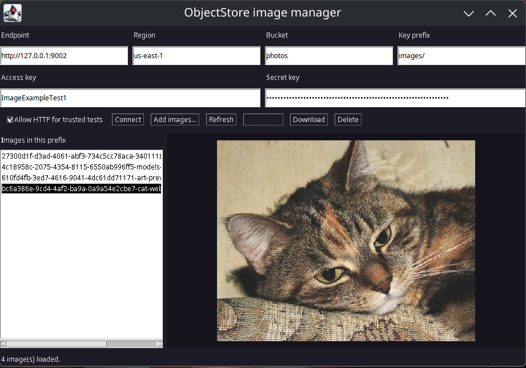Select list item starting 610fd4fb-3ed7

pyautogui.click(x=81, y=177)
